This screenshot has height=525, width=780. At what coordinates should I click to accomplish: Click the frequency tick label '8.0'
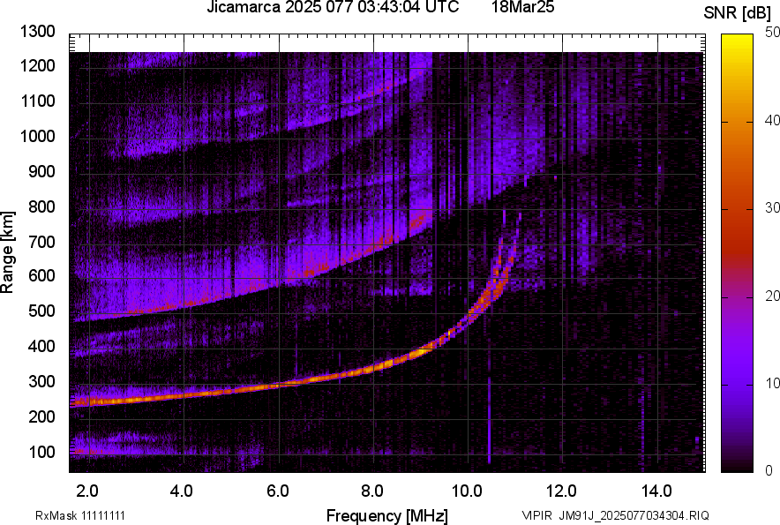pos(372,491)
